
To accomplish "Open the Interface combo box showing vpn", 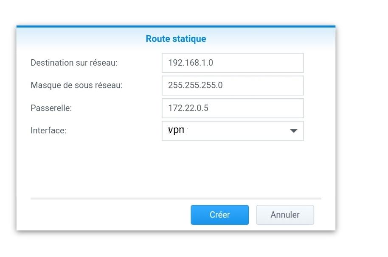I will (233, 131).
